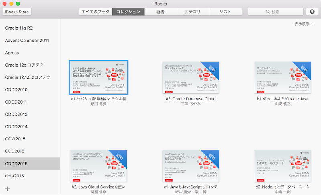Screen dimensions: 321x195
Task: Open the カテゴリ tab
Action: pyautogui.click(x=193, y=12)
